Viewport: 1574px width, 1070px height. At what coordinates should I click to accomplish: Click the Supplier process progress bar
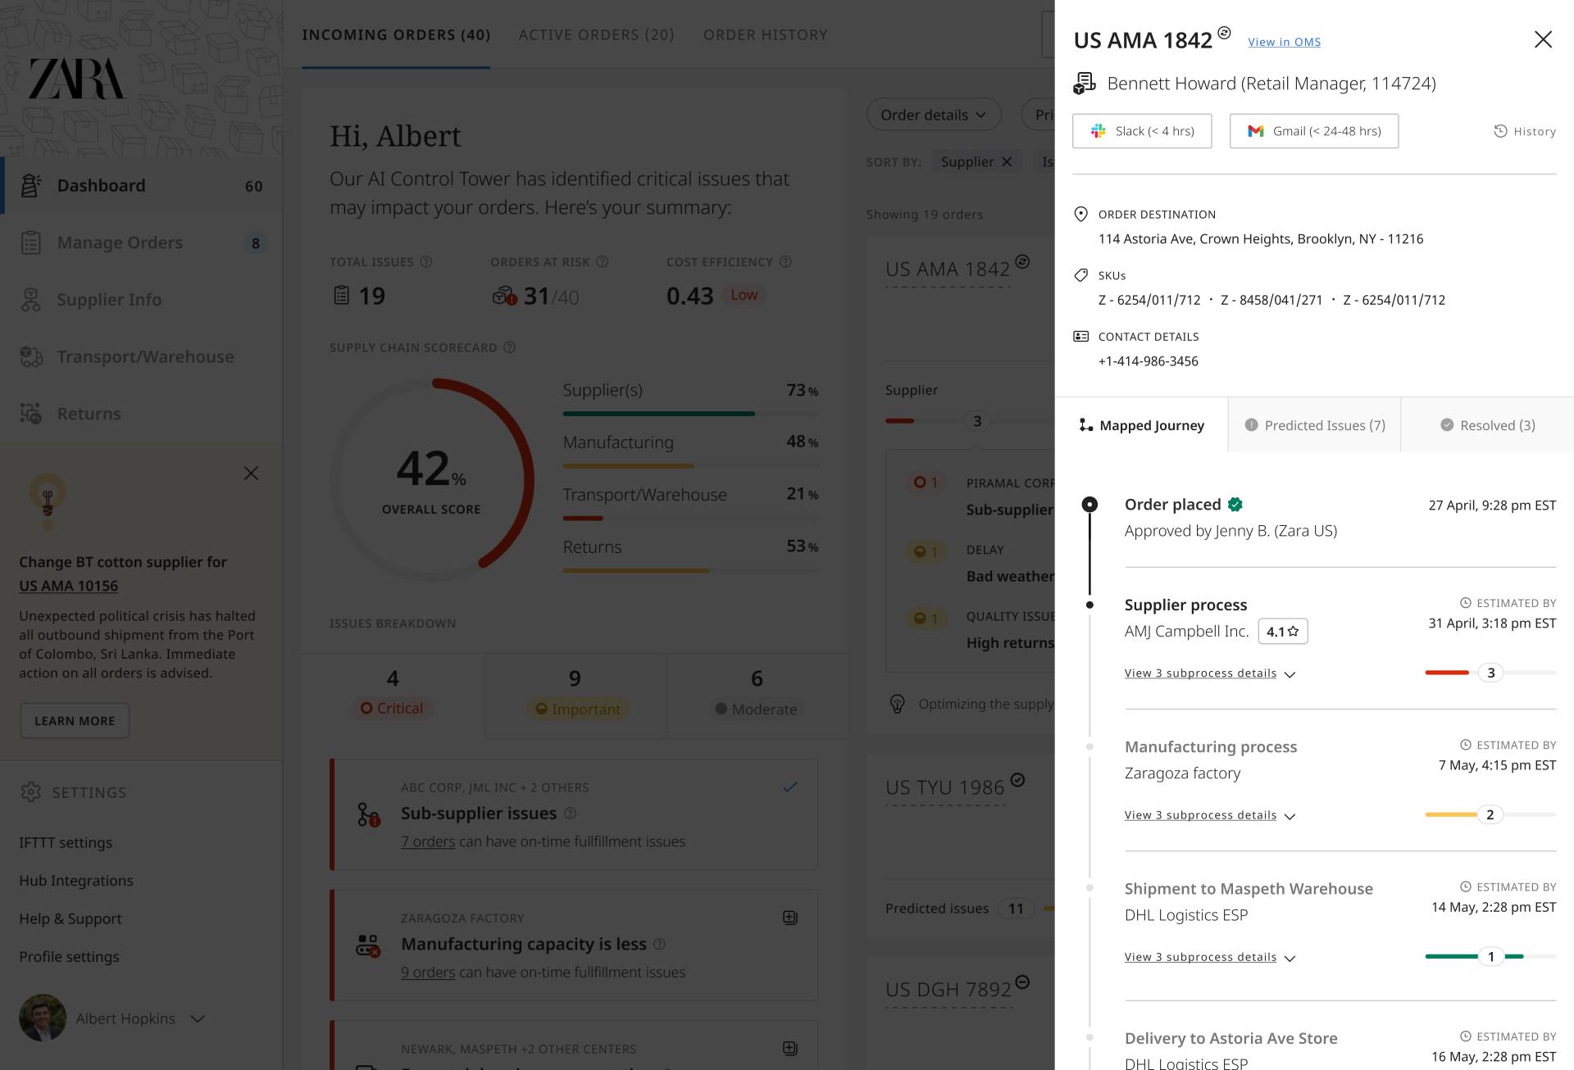click(1490, 673)
